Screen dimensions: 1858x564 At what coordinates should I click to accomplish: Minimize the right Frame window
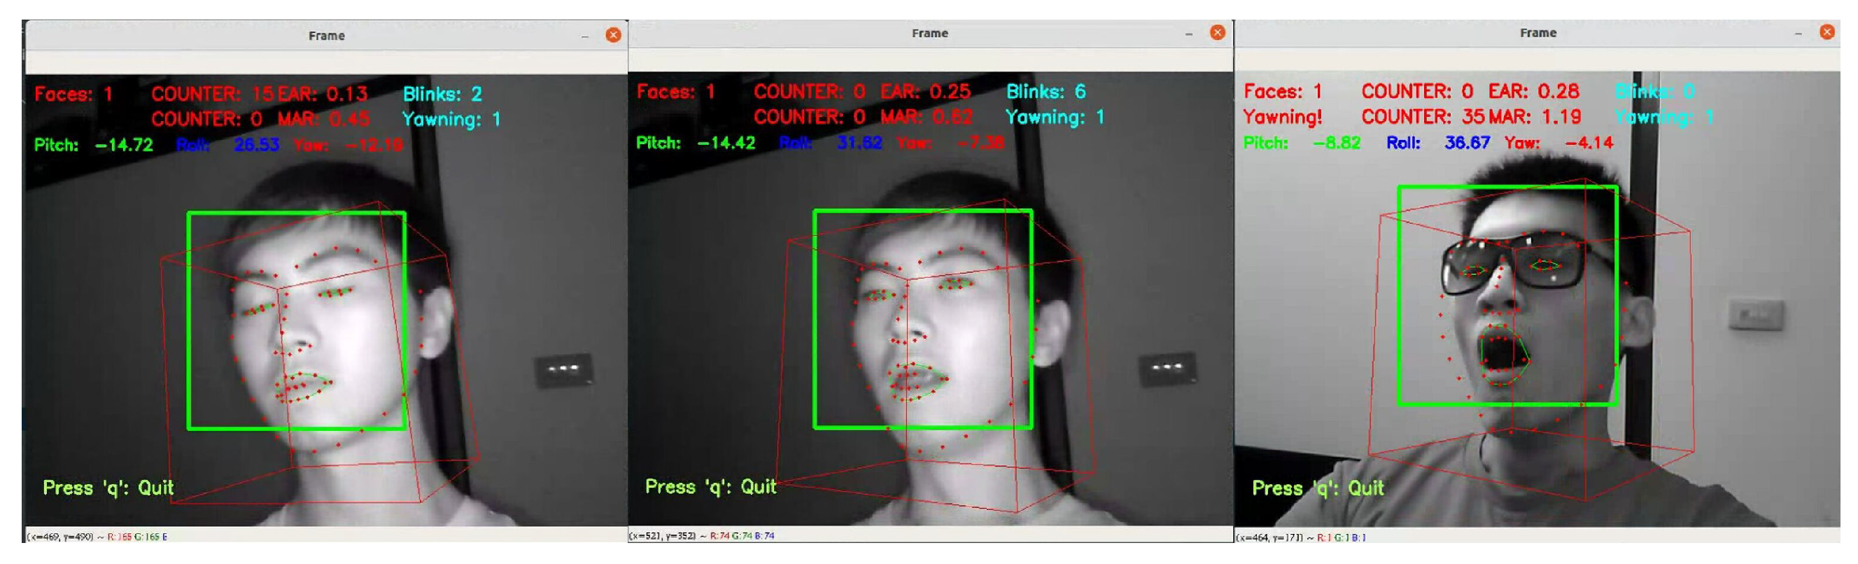(x=1798, y=33)
